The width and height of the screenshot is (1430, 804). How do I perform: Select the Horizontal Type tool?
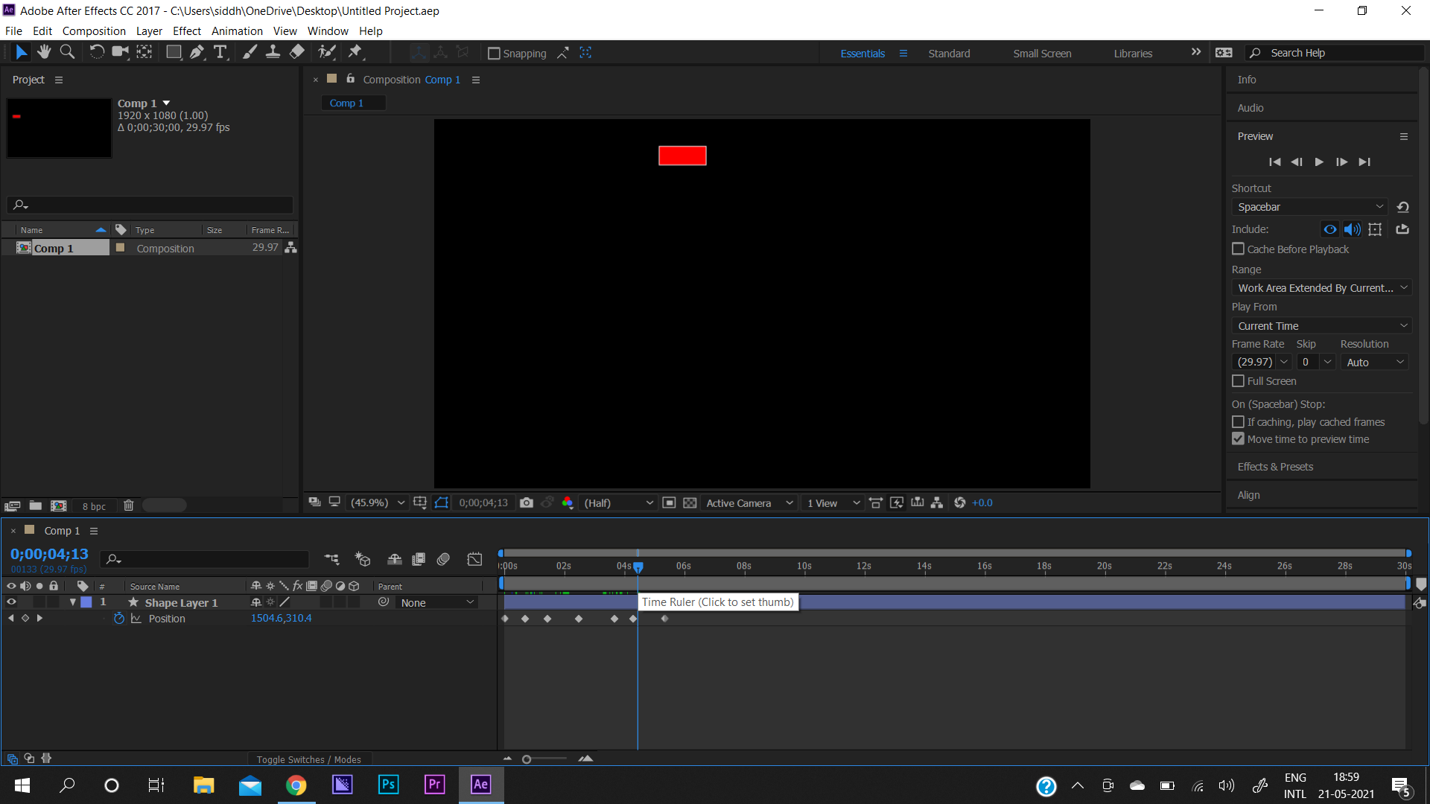point(220,52)
